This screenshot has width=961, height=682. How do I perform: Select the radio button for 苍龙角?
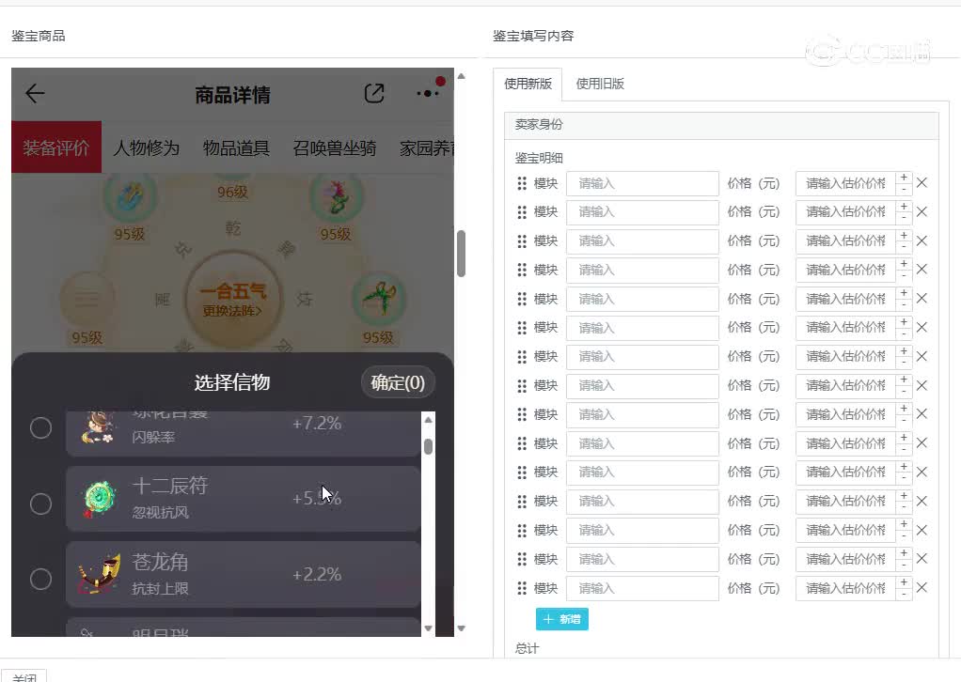tap(41, 579)
